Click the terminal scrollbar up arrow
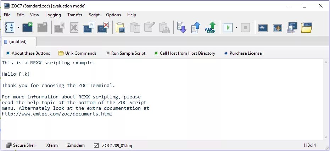 pyautogui.click(x=326, y=62)
